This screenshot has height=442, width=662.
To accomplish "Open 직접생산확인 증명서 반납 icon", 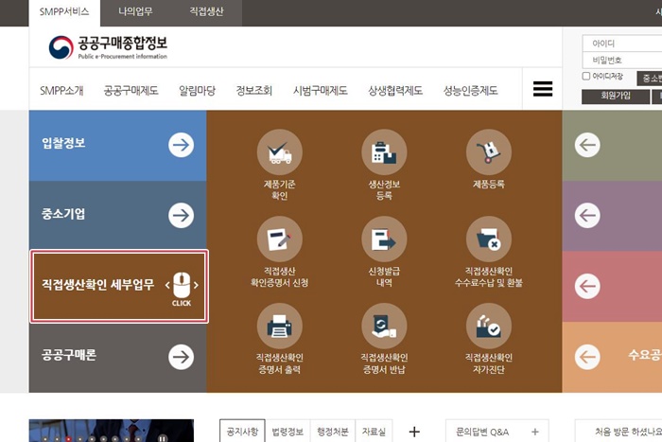I will coord(384,327).
